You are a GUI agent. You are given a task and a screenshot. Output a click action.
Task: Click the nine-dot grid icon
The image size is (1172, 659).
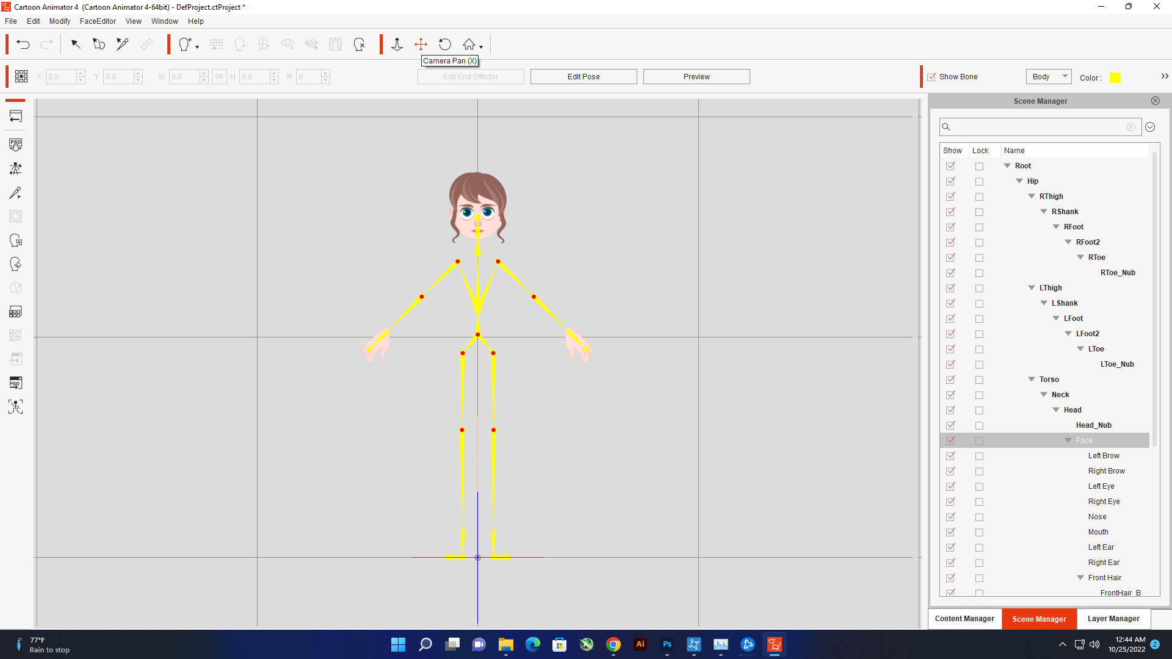(21, 76)
